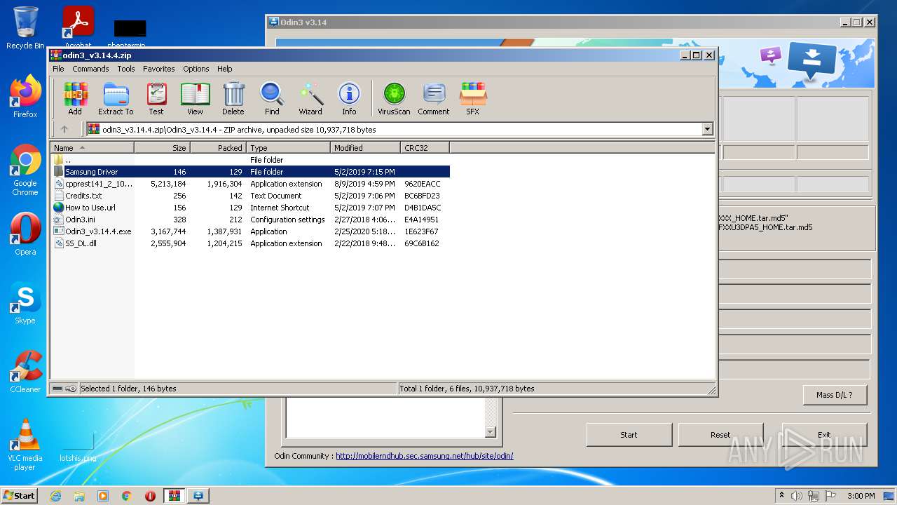The width and height of the screenshot is (897, 505).
Task: Open the File menu
Action: (x=58, y=69)
